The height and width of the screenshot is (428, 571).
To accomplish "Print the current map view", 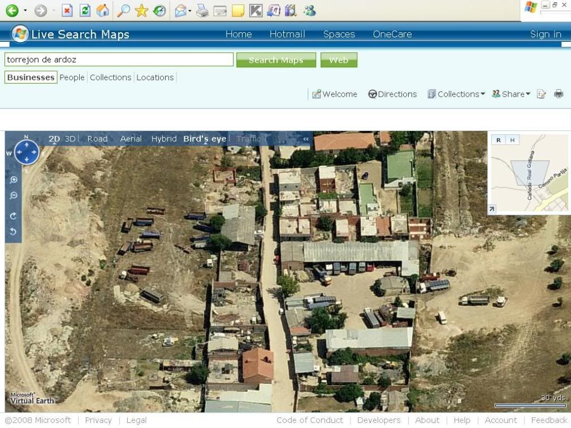I will 559,94.
